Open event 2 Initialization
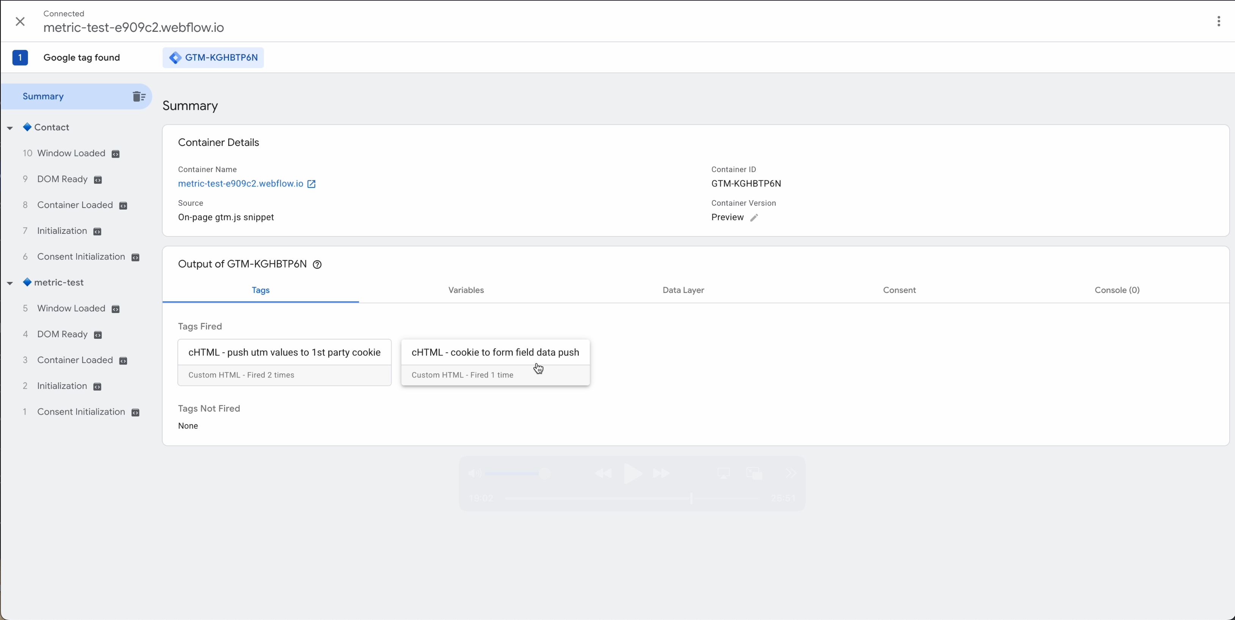Screen dimensions: 1235x620 point(62,386)
